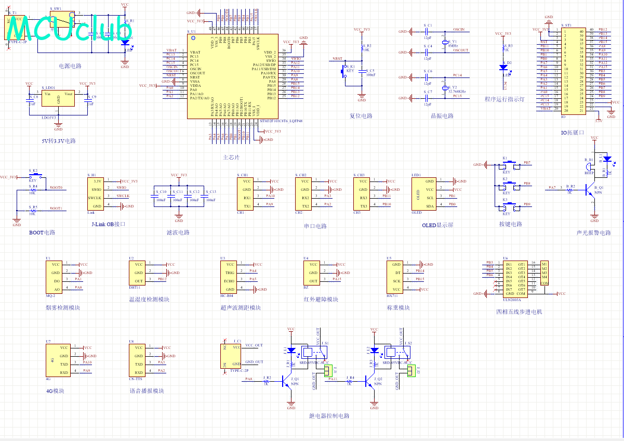Click the 'IO拓展口' section label

tap(573, 133)
